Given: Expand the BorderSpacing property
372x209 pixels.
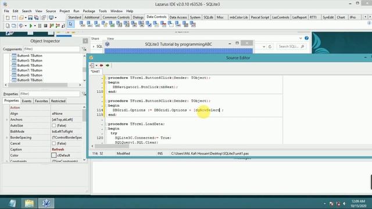Looking at the screenshot, I should click(6, 138).
